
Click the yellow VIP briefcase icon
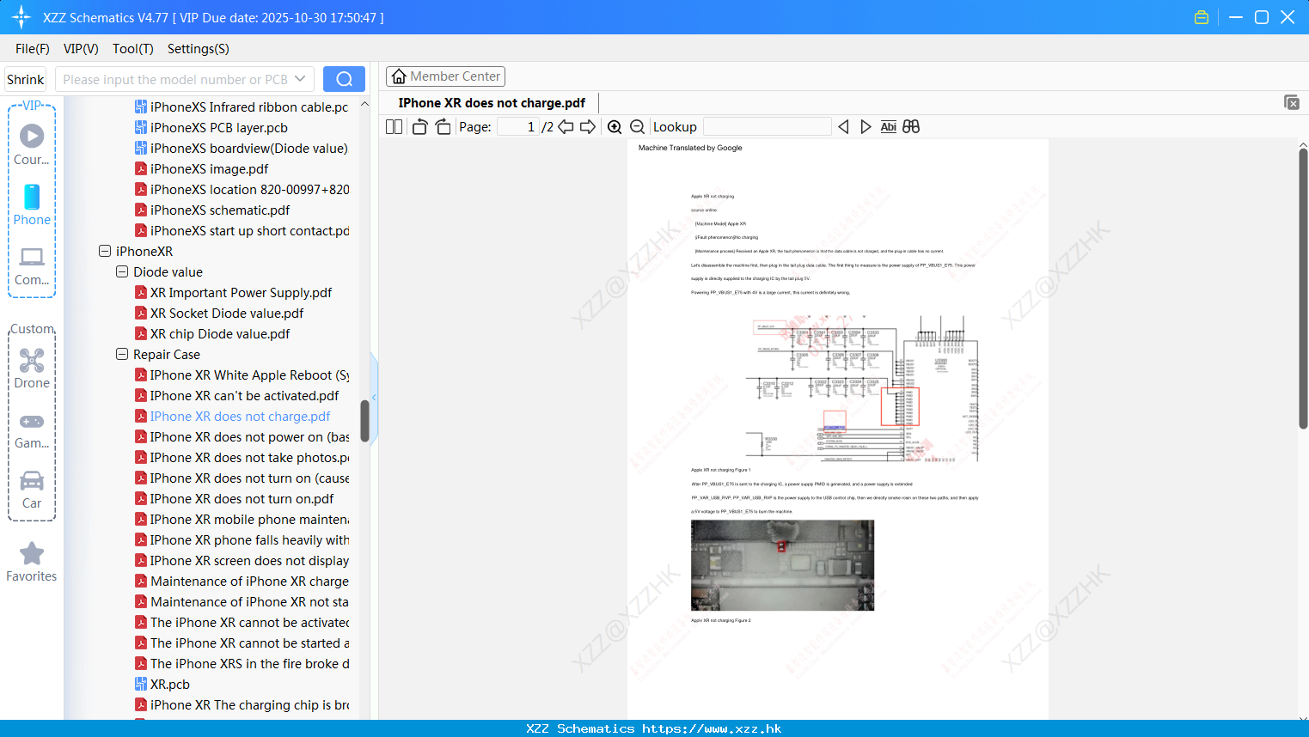(1202, 17)
